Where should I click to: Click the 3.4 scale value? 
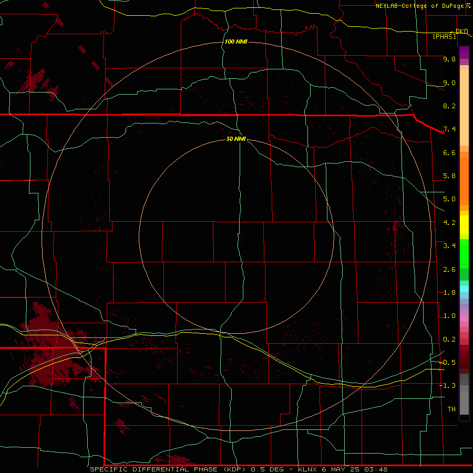point(449,246)
